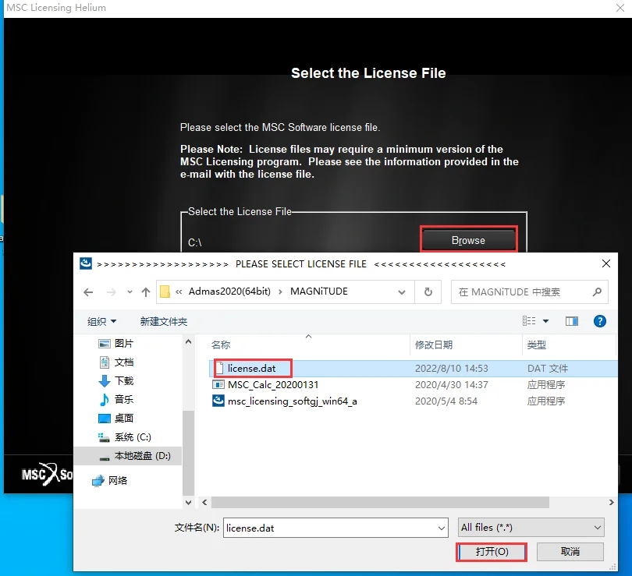Image resolution: width=632 pixels, height=576 pixels.
Task: Click 新建文件夹 new folder
Action: 164,321
